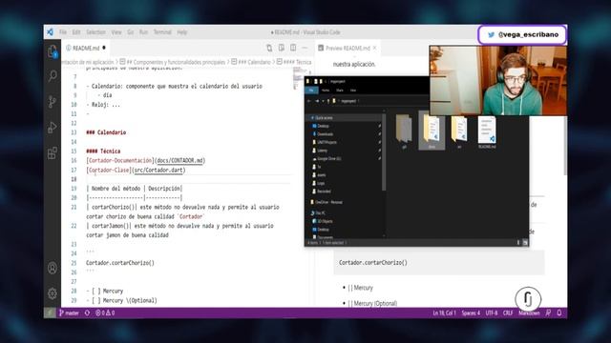The width and height of the screenshot is (611, 343).
Task: Open the View tab in File Explorer ribbon
Action: (x=353, y=91)
